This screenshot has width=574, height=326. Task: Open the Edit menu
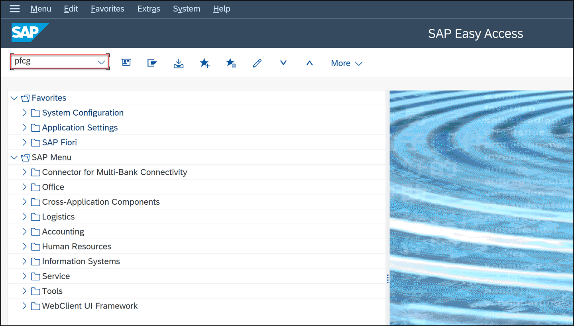[71, 9]
